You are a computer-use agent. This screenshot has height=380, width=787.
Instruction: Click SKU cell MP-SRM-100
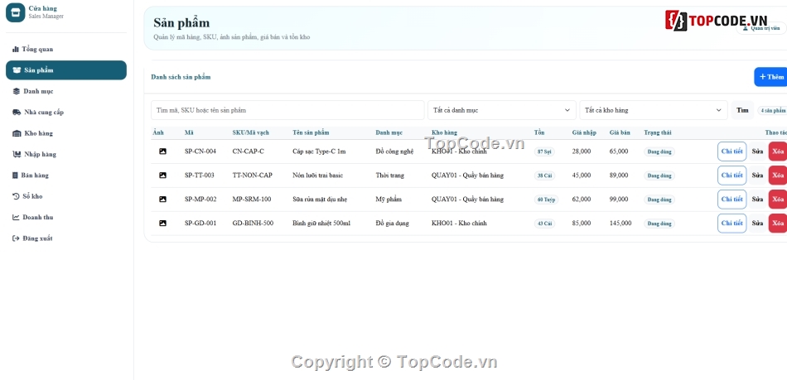[x=252, y=199]
